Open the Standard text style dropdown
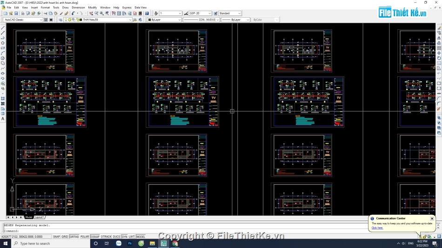Viewport: 442px width, 248px height. coord(230,13)
